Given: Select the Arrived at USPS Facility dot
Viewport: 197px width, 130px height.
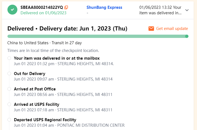Looking at the screenshot, I should [x=9, y=104].
